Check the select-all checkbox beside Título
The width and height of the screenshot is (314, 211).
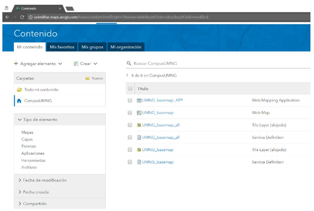[130, 89]
